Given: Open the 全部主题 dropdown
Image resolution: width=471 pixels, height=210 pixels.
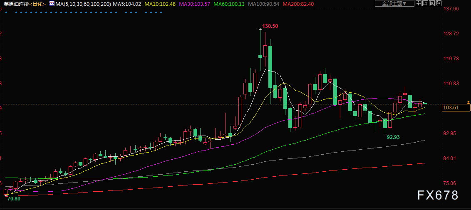Looking at the screenshot, I should 394,3.
